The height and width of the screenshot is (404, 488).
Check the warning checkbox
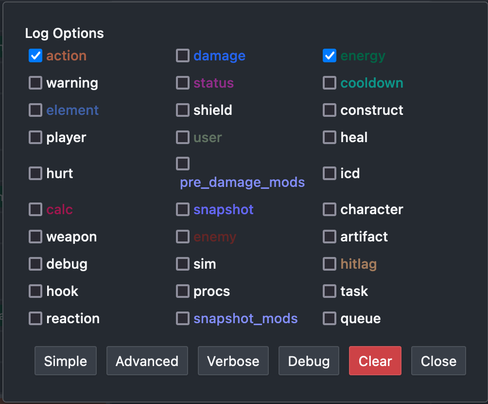click(x=35, y=83)
